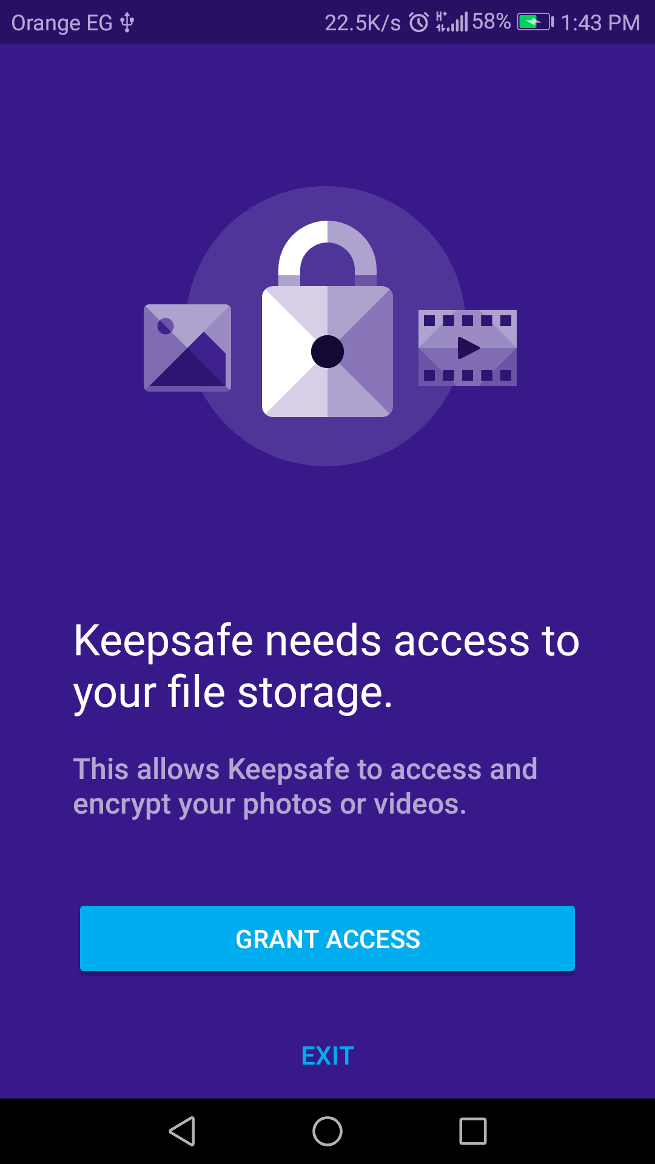Tap the Android back navigation triangle
The image size is (655, 1164).
point(182,1131)
